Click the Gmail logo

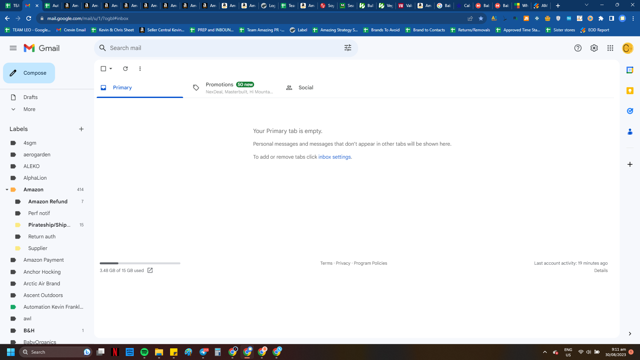42,48
